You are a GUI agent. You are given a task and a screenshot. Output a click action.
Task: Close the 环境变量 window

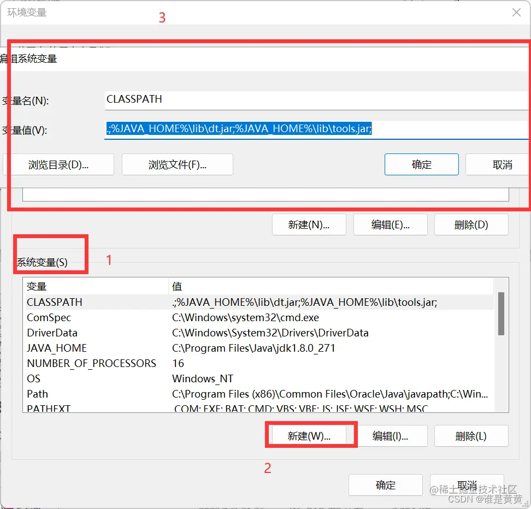[x=516, y=13]
